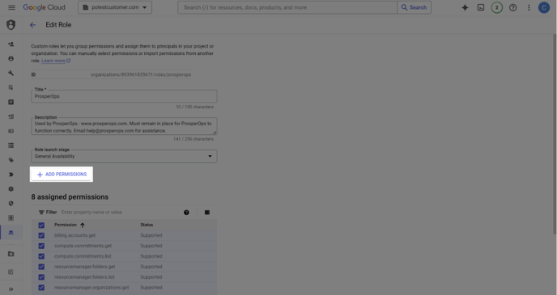Click the back arrow beside Edit Role

point(32,25)
